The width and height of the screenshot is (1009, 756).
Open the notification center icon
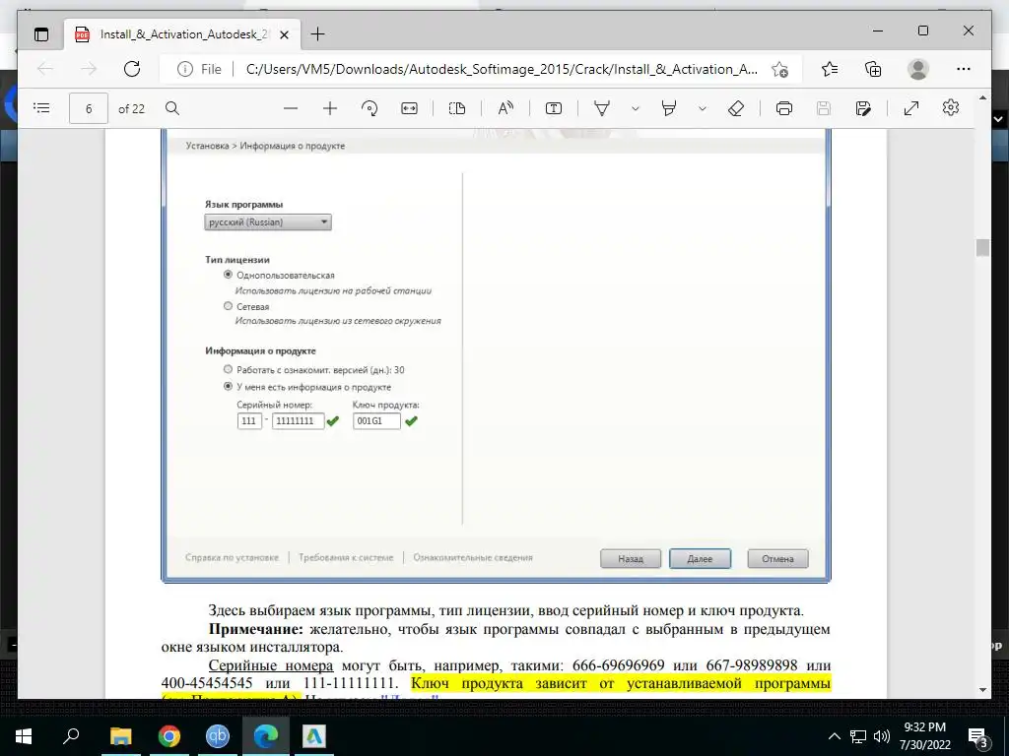point(977,737)
